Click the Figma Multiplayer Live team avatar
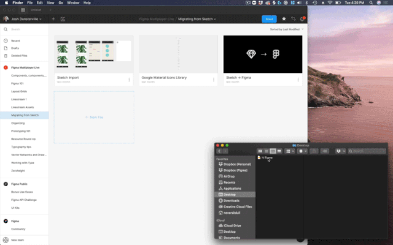The height and width of the screenshot is (245, 393). click(6, 67)
